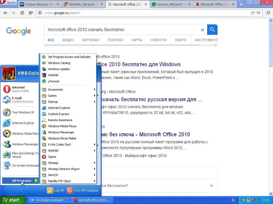This screenshot has width=273, height=204.
Task: Open result 'скачать бесплатно русская версия для'
Action: click(151, 100)
